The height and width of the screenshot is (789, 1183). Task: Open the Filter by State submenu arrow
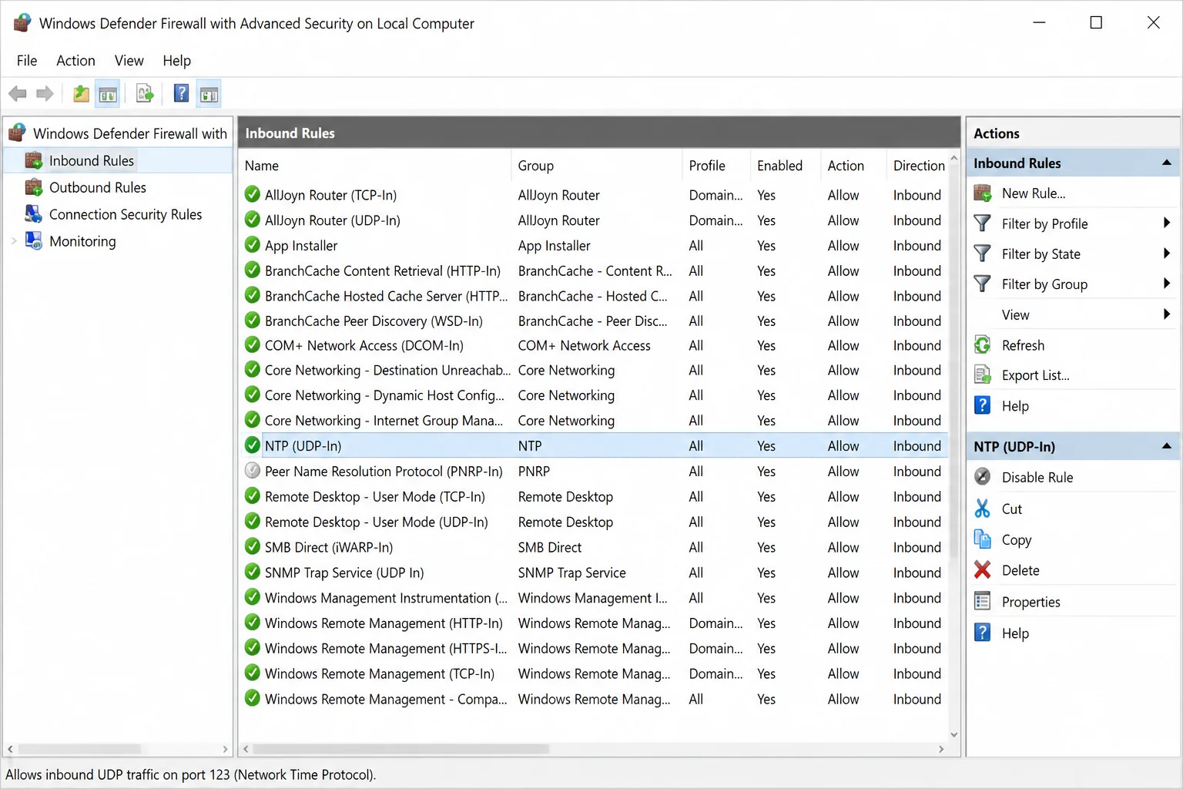(1166, 253)
